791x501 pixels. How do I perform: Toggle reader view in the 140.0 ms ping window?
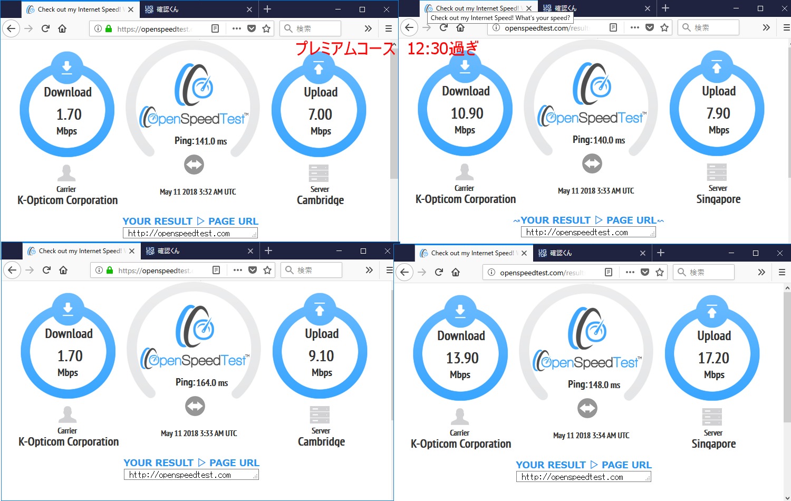pos(613,27)
